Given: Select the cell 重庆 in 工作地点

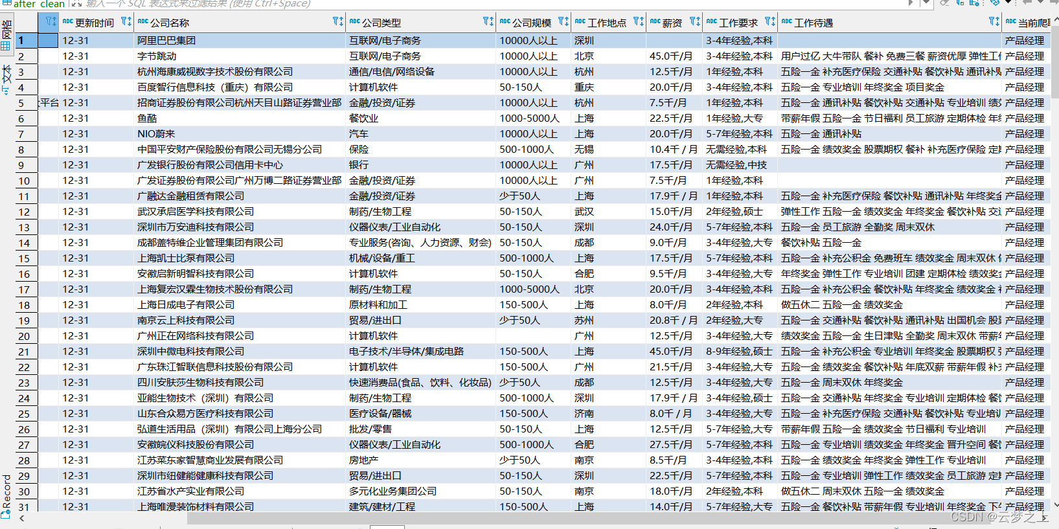Looking at the screenshot, I should pos(609,87).
